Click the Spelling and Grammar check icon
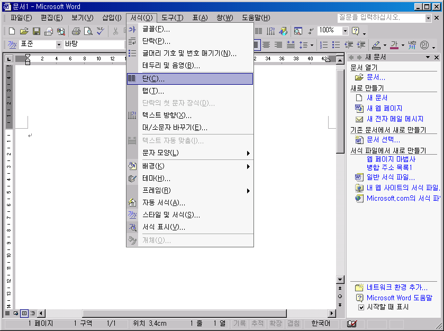Screen dimensions: 444x331 click(x=100, y=31)
